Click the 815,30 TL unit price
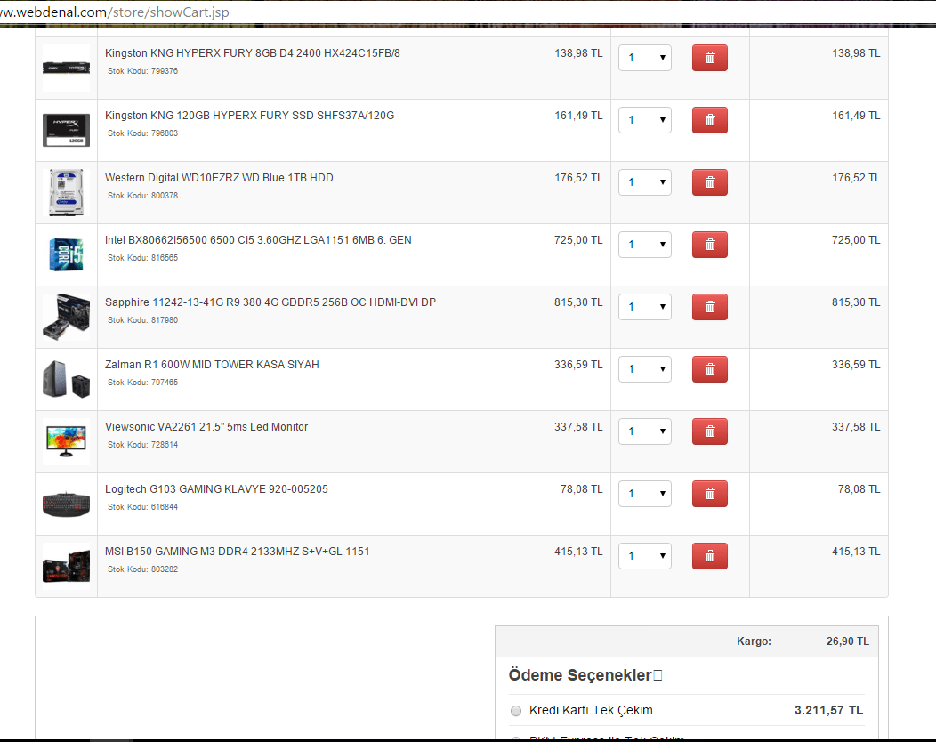Screen dimensions: 936x742 pyautogui.click(x=578, y=302)
